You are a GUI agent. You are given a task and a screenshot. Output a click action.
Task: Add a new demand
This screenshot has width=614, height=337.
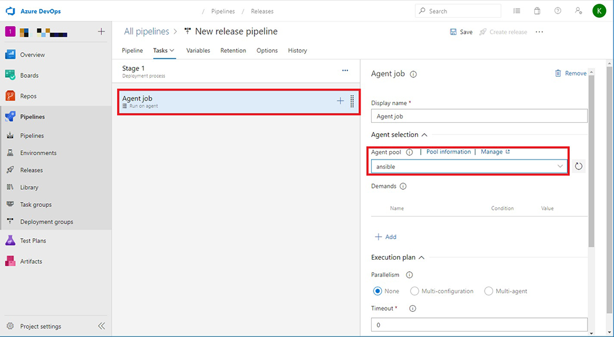click(386, 237)
